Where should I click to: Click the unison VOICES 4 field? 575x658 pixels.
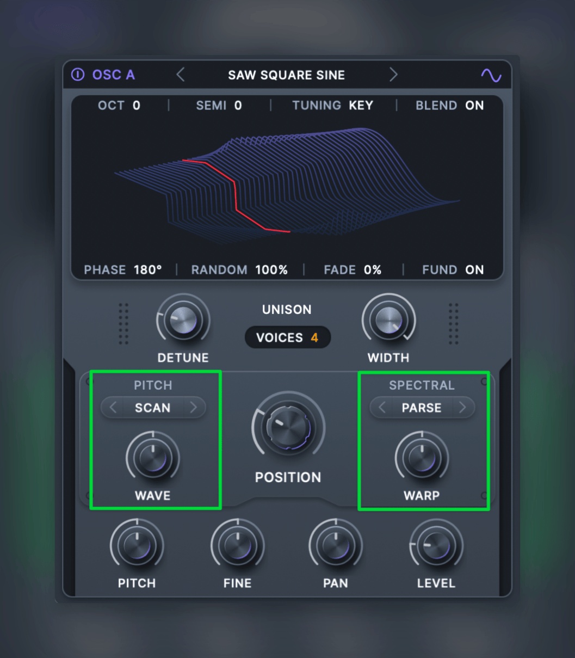pos(288,338)
